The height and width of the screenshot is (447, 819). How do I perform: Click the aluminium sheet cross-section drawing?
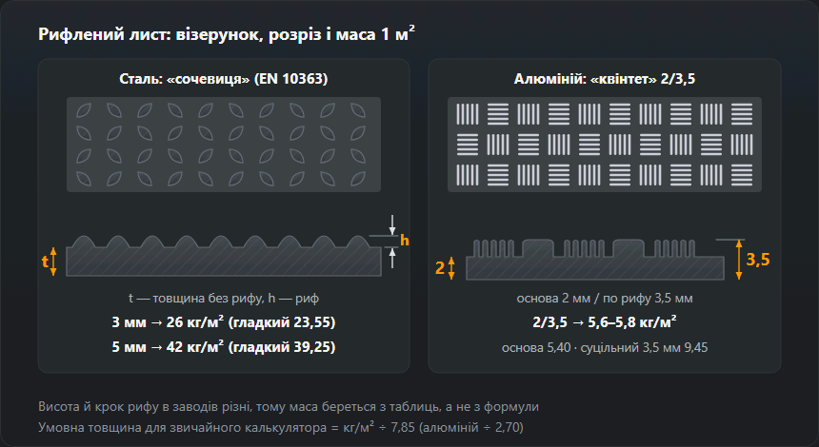click(x=595, y=260)
